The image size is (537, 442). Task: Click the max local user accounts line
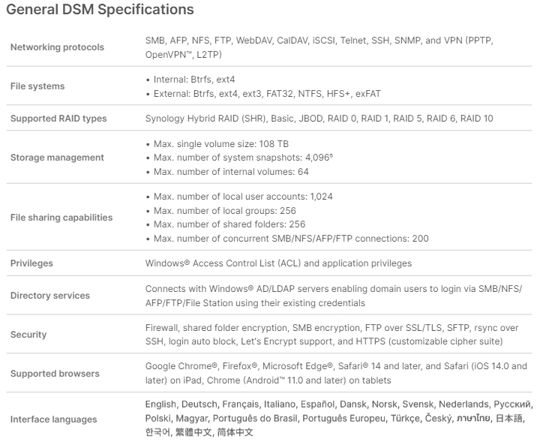click(x=242, y=197)
